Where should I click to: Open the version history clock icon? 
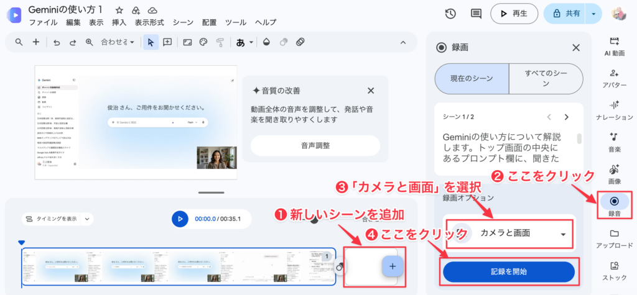click(x=450, y=14)
